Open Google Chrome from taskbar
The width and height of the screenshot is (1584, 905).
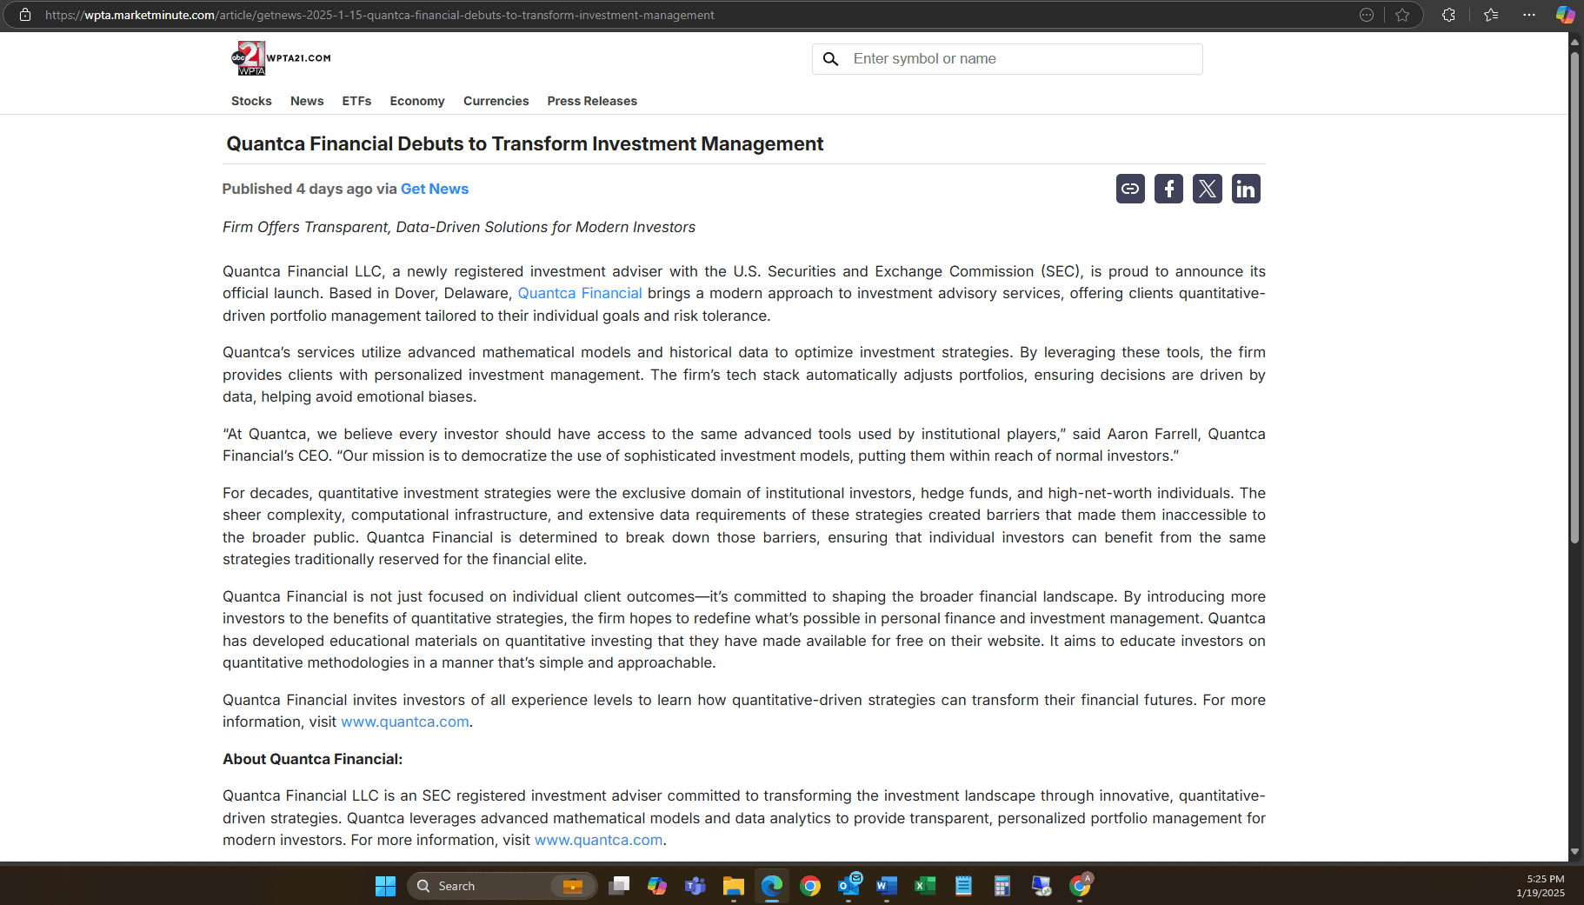(x=810, y=886)
